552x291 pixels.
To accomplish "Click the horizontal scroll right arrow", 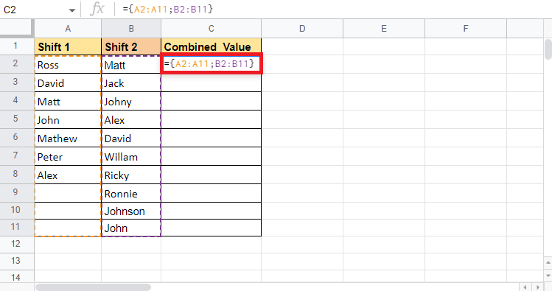I will [538, 287].
